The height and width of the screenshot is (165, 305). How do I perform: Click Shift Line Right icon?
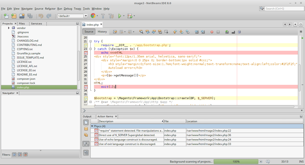203,32
